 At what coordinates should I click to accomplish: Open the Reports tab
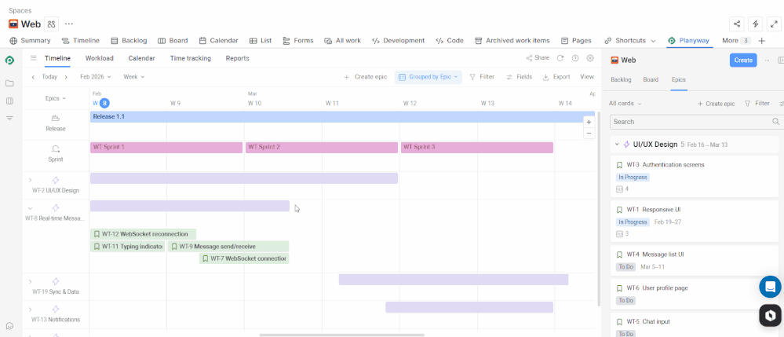238,58
